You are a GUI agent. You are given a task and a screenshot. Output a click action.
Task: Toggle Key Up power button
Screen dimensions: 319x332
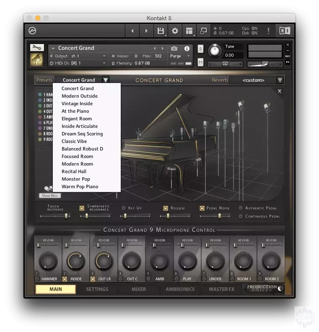click(x=124, y=208)
